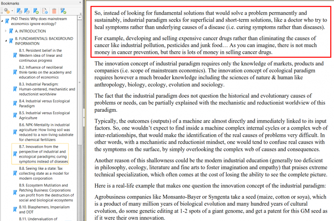Click the paragraph starting 'The innovation concept of industrial'

pos(209,74)
